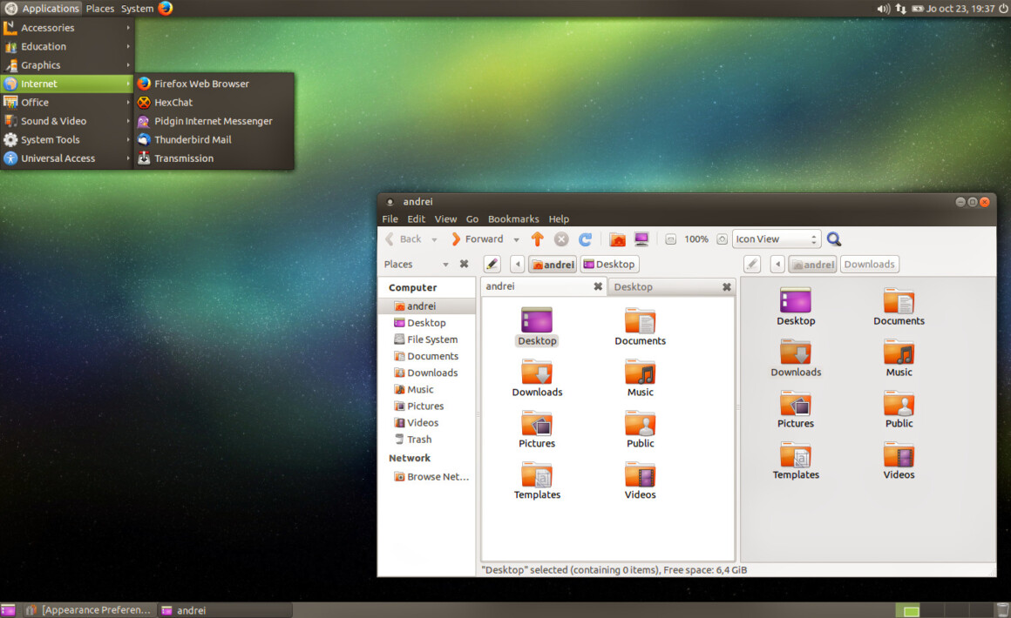Viewport: 1011px width, 618px height.
Task: Reload the current folder view
Action: tap(585, 238)
